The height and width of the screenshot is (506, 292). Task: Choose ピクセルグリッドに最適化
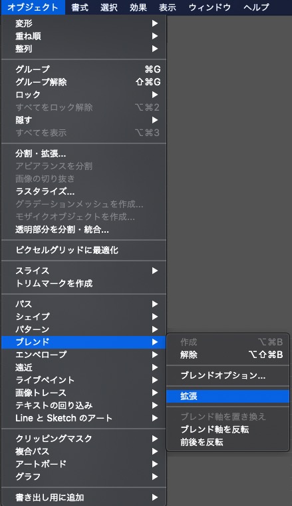point(84,250)
